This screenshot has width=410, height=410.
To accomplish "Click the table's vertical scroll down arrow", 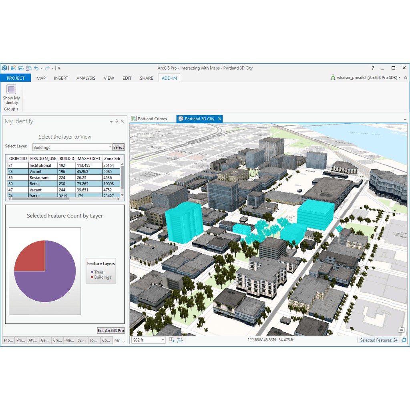I will pyautogui.click(x=122, y=195).
